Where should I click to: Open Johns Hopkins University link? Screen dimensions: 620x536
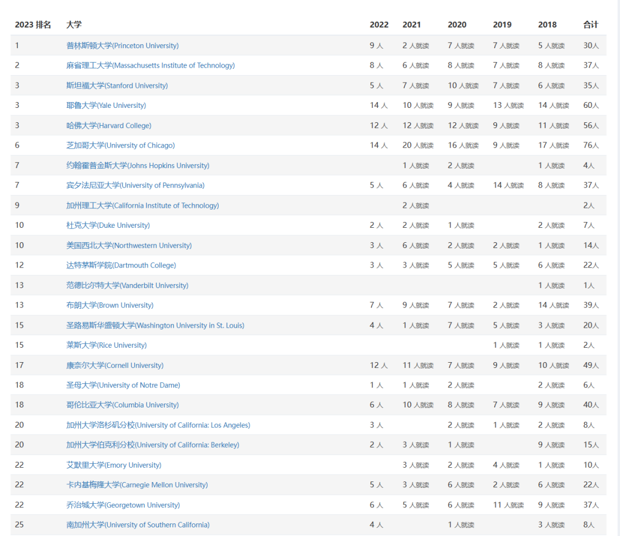138,165
